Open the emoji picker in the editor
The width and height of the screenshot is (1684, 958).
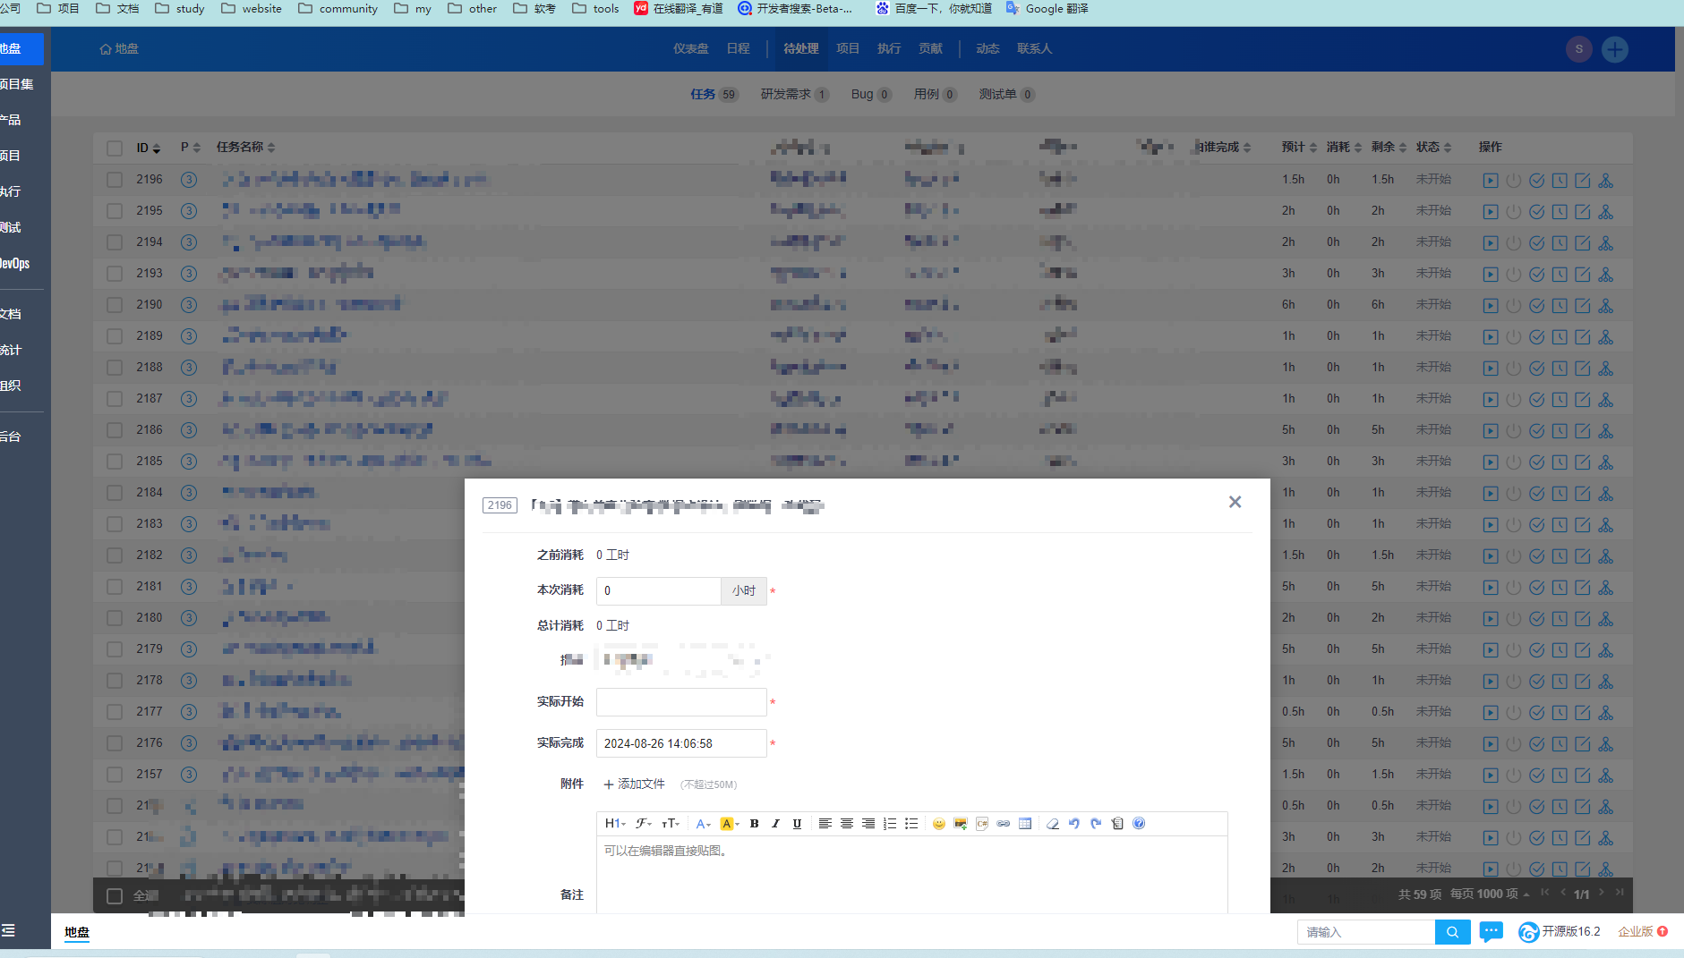(x=938, y=824)
